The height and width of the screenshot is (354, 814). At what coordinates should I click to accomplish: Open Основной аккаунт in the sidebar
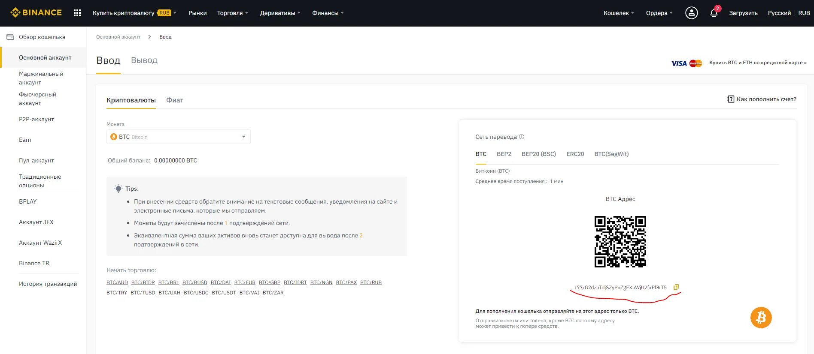[45, 57]
